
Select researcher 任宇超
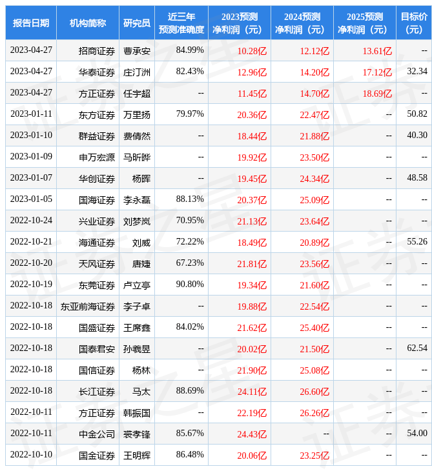(x=137, y=94)
